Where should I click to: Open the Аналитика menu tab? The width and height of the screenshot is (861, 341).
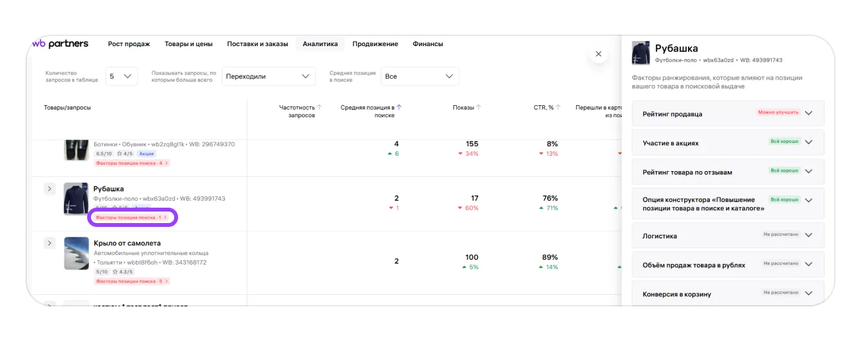320,44
